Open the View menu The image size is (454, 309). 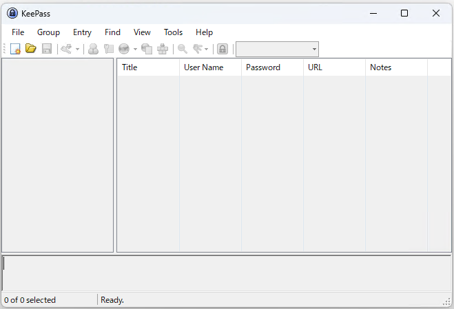142,32
